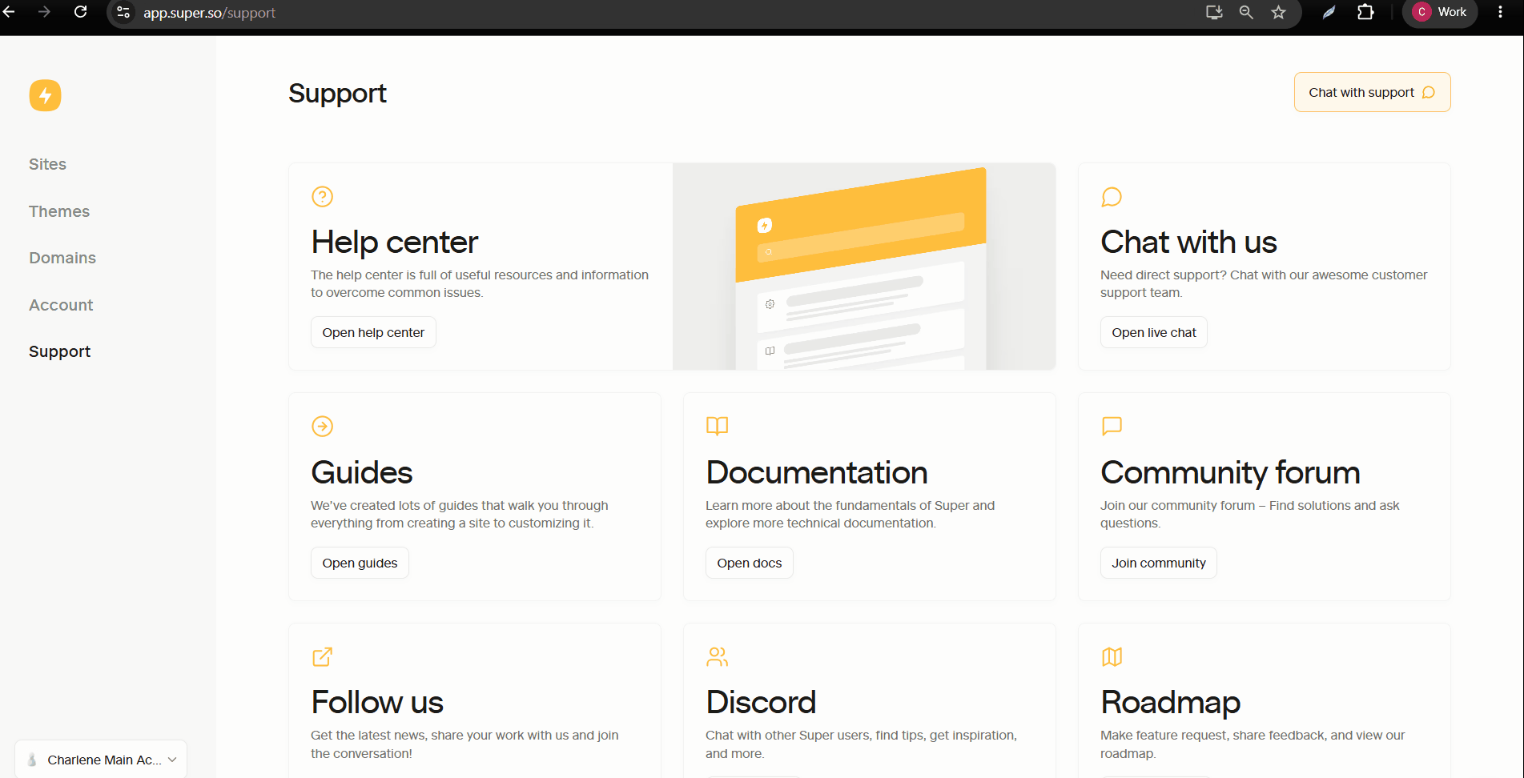
Task: Click the Help center illustration image
Action: (864, 267)
